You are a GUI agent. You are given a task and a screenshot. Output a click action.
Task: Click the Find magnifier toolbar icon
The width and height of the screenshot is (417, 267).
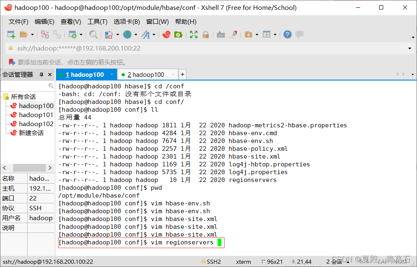pyautogui.click(x=94, y=35)
